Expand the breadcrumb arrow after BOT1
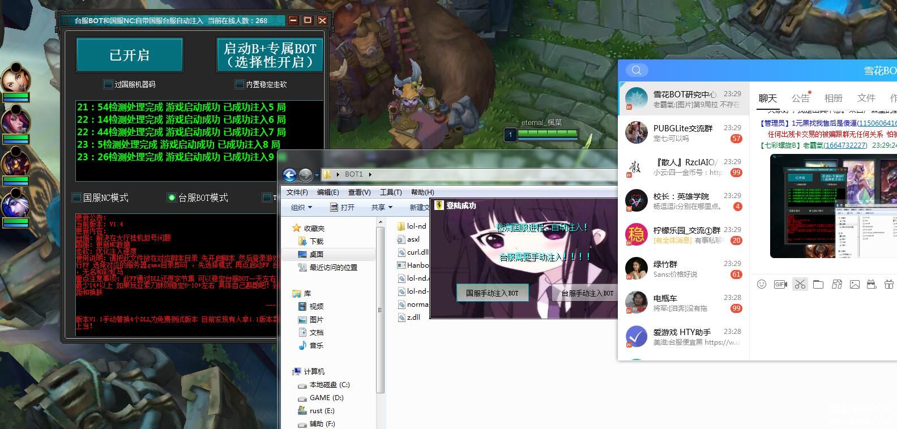This screenshot has width=897, height=429. point(370,174)
